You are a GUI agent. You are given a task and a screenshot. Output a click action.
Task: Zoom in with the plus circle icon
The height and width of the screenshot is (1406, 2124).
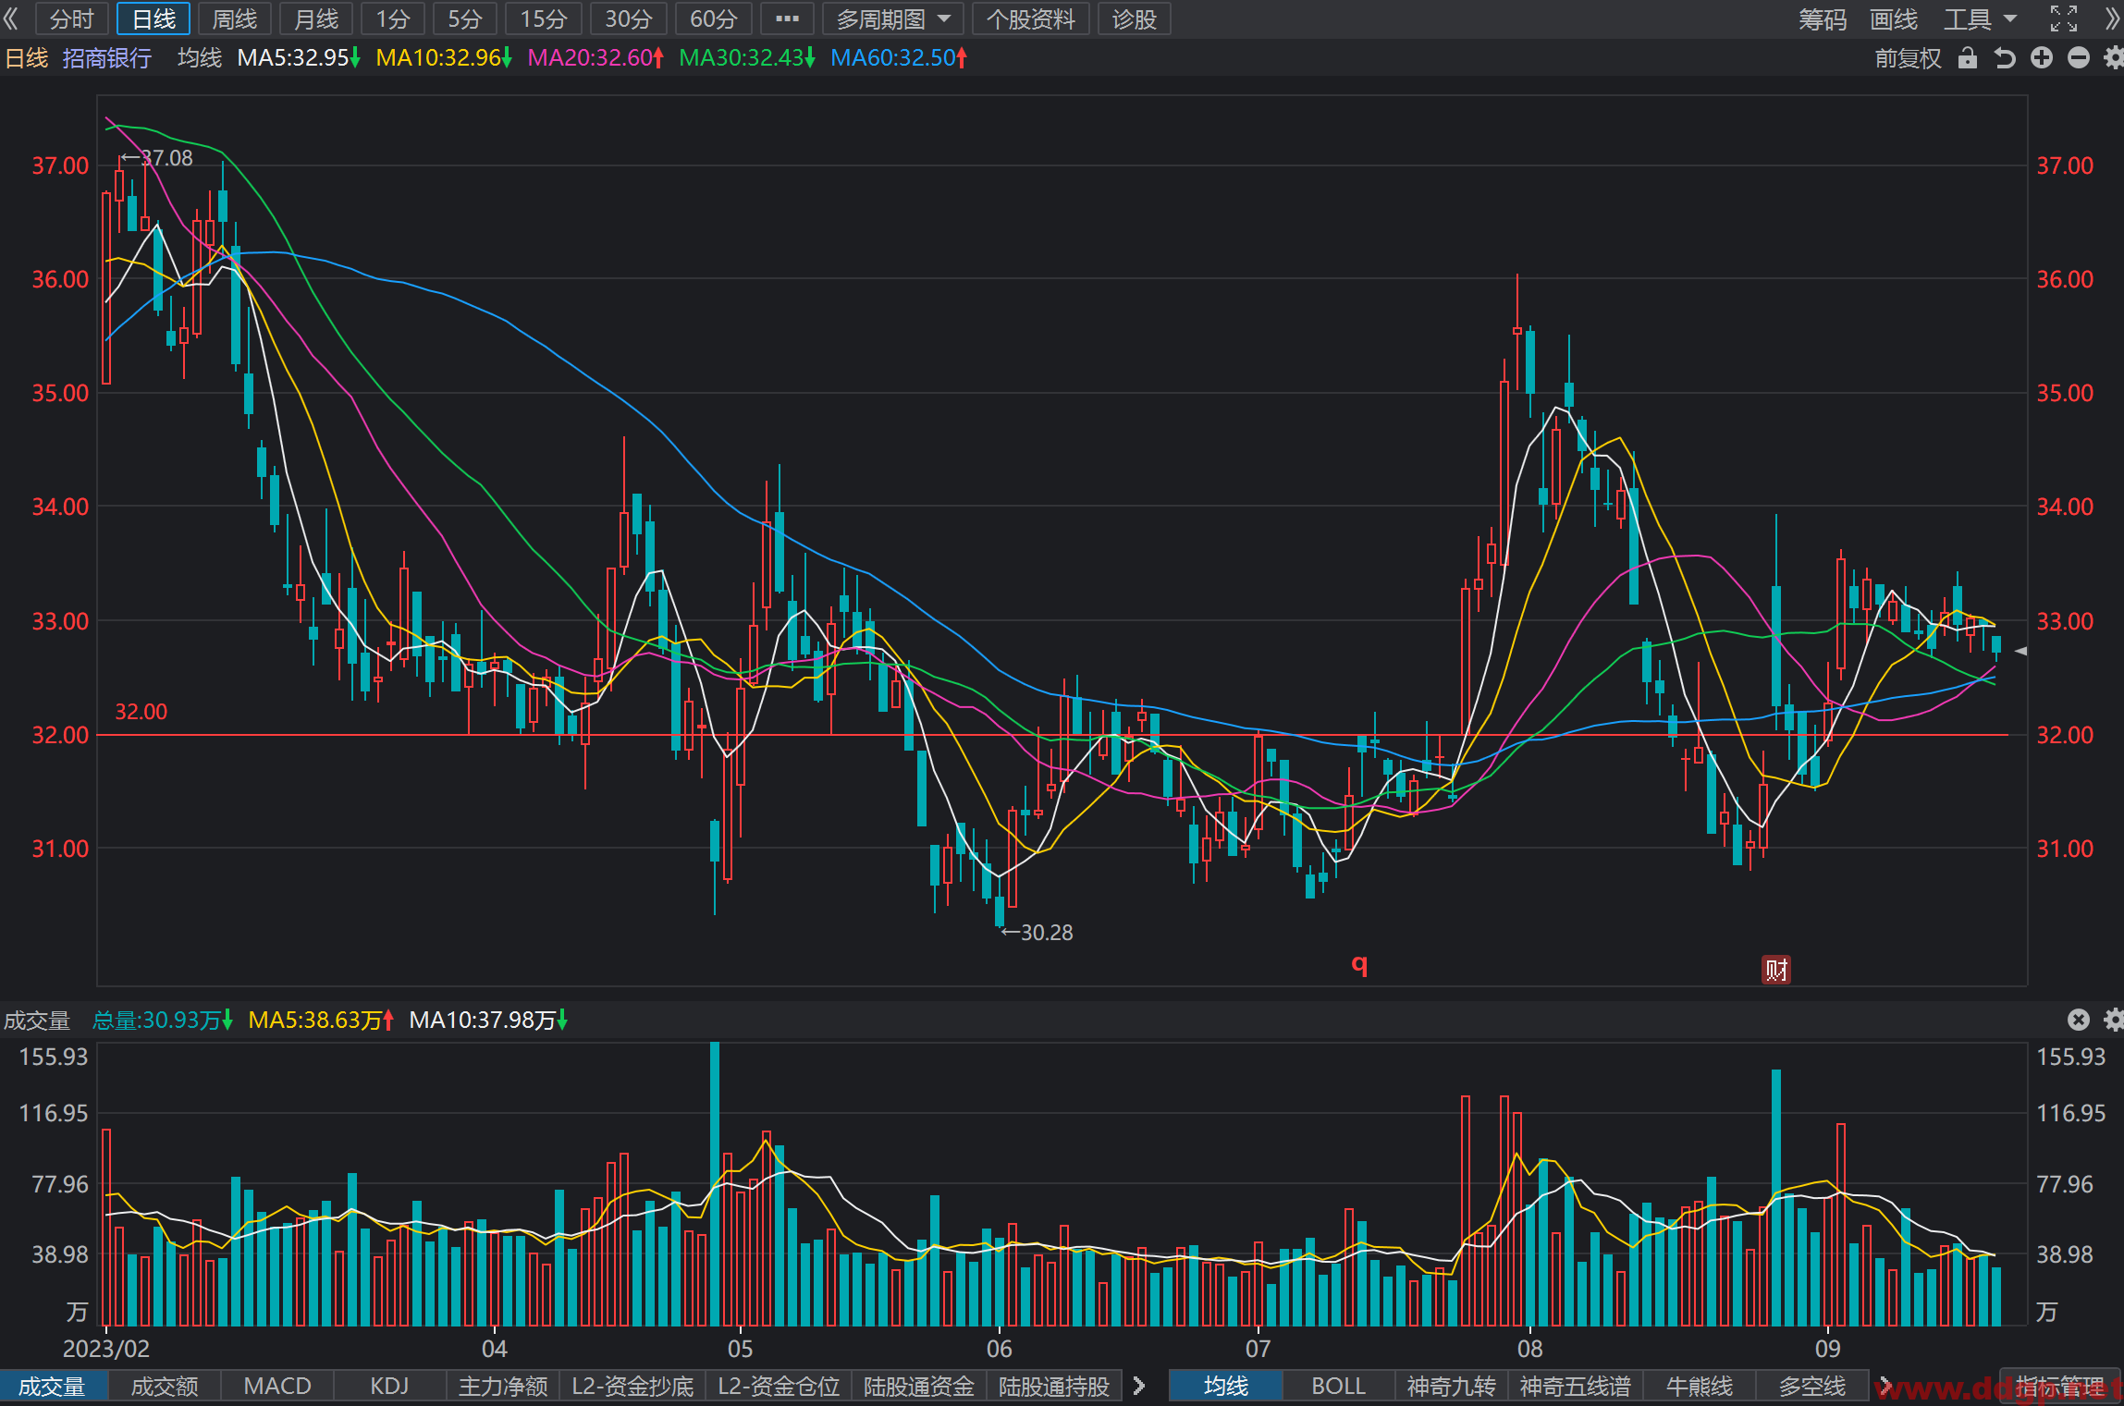2042,58
